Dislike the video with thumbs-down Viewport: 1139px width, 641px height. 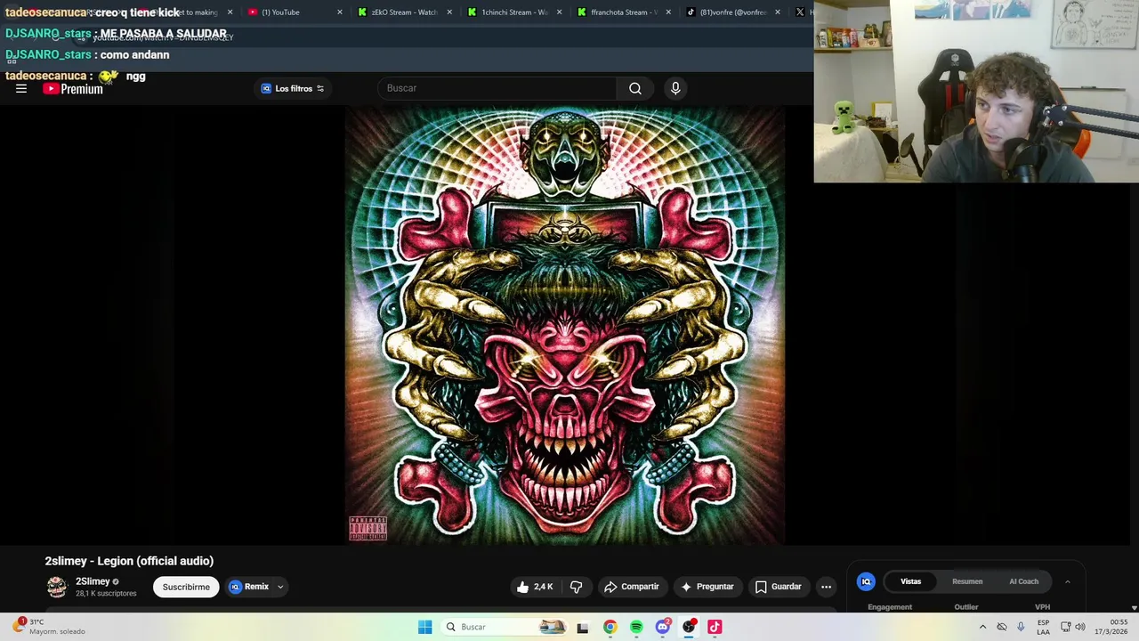pos(577,587)
